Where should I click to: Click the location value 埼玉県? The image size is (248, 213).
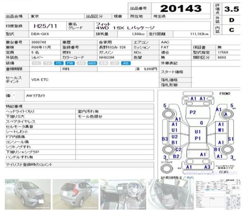tap(159, 16)
